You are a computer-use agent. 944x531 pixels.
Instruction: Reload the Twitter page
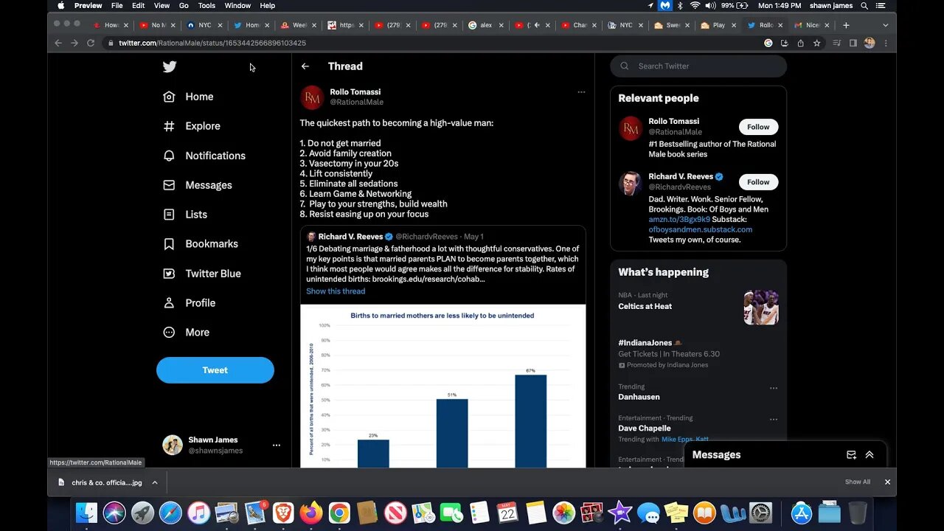(x=91, y=44)
